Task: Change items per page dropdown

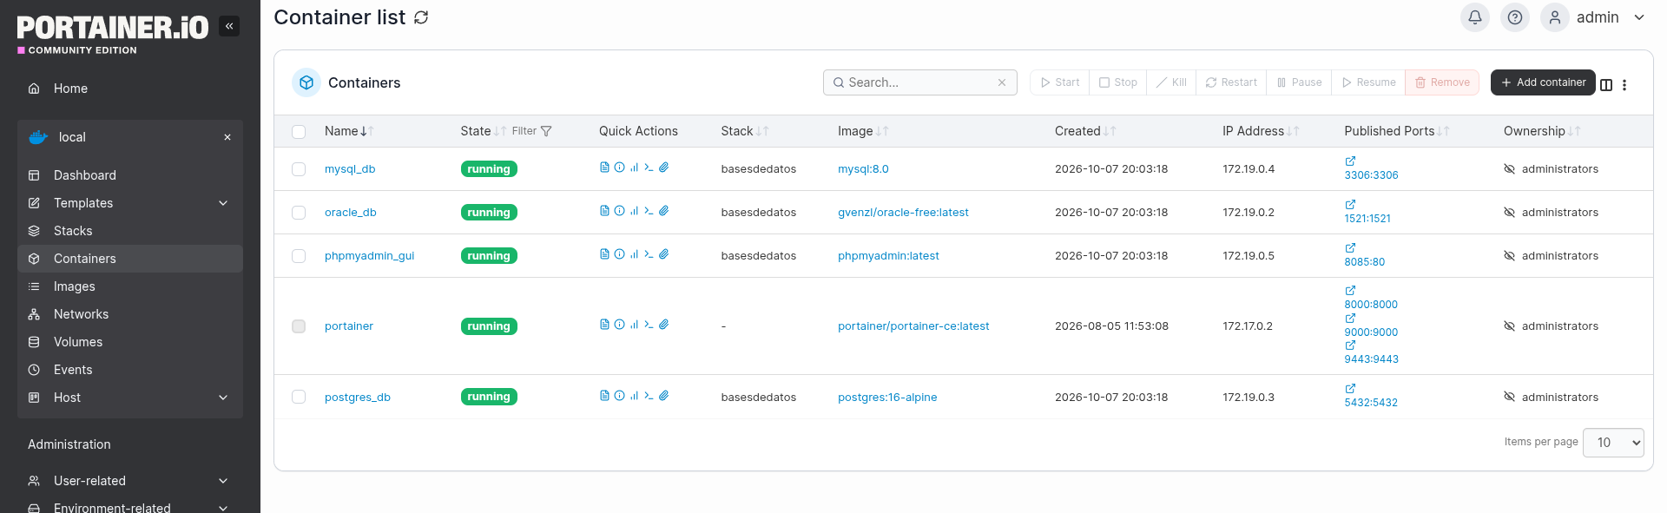Action: [1613, 443]
